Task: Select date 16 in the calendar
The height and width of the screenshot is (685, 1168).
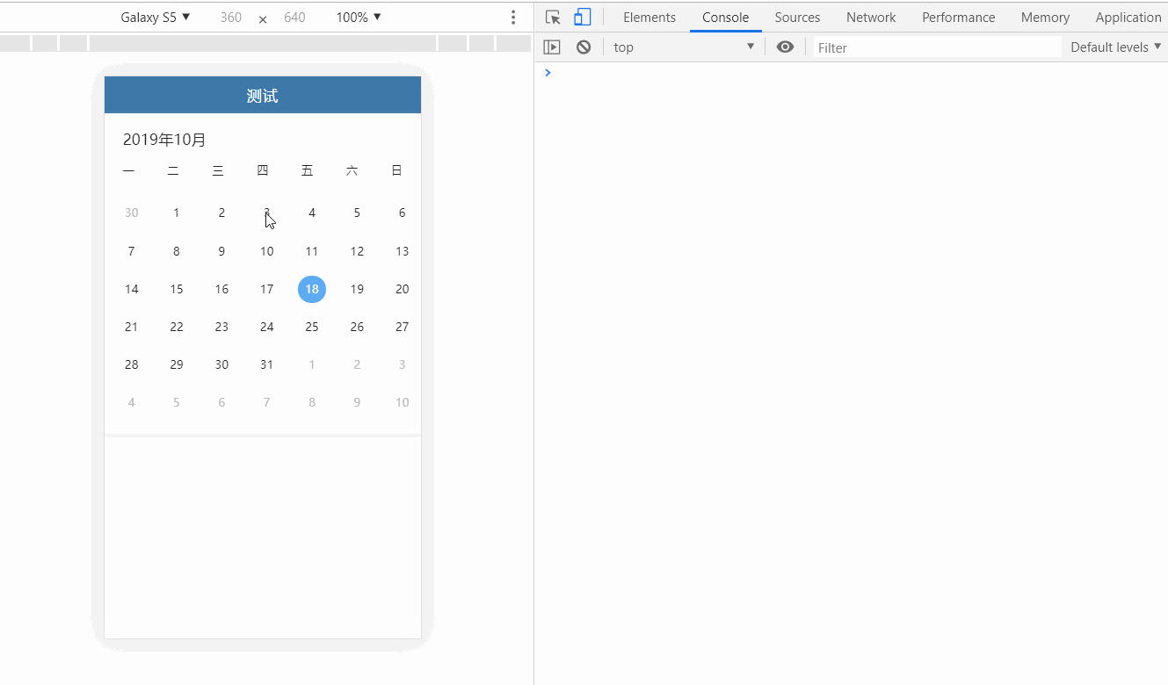Action: pos(221,289)
